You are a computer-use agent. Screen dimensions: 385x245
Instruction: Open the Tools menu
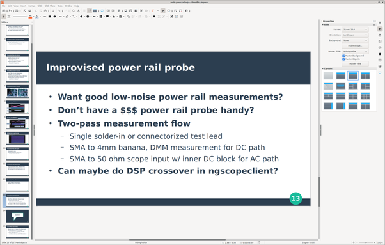[60, 6]
